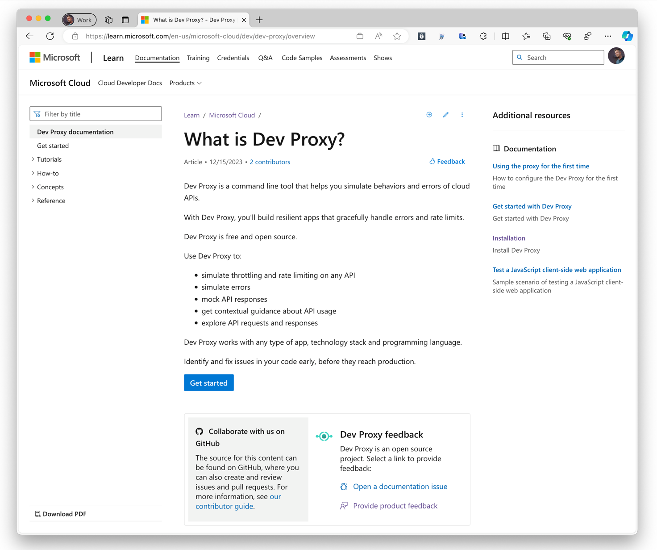Open the Code Samples menu item

(x=302, y=58)
